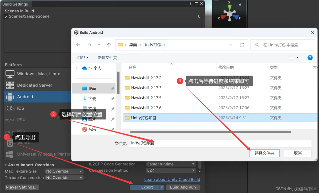
Task: Click Build And Run button
Action: (183, 187)
